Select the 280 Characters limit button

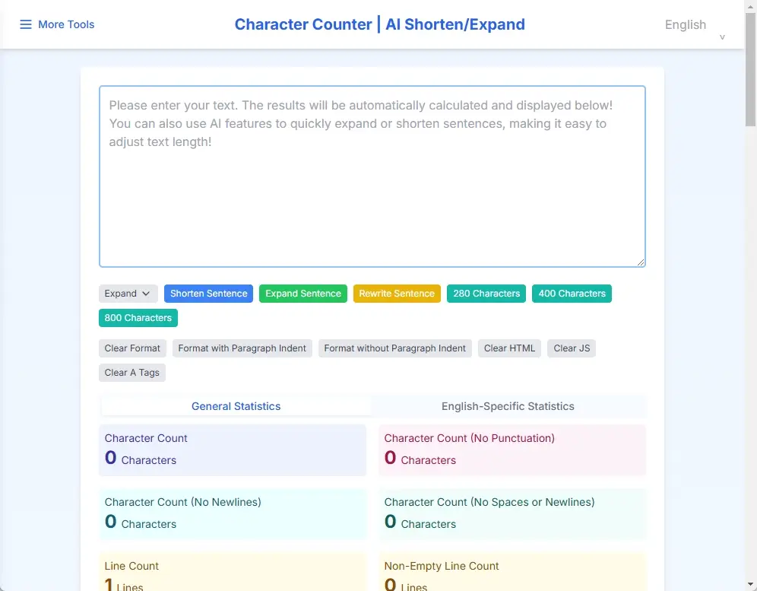pyautogui.click(x=486, y=294)
